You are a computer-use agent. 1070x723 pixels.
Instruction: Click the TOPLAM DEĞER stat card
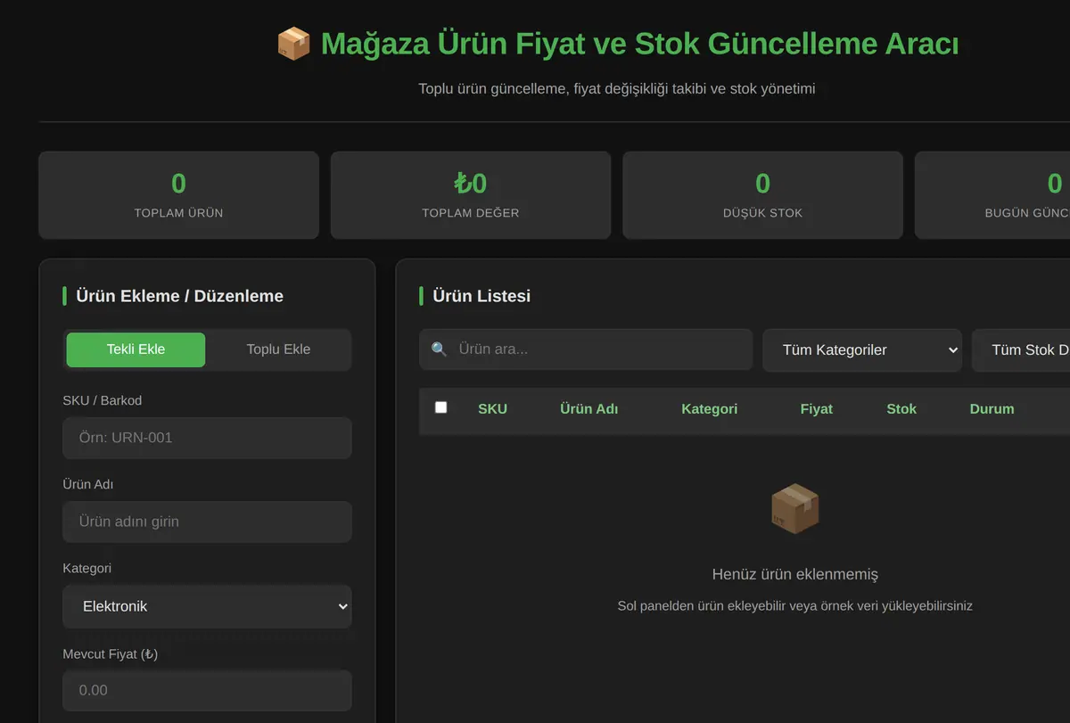tap(471, 195)
